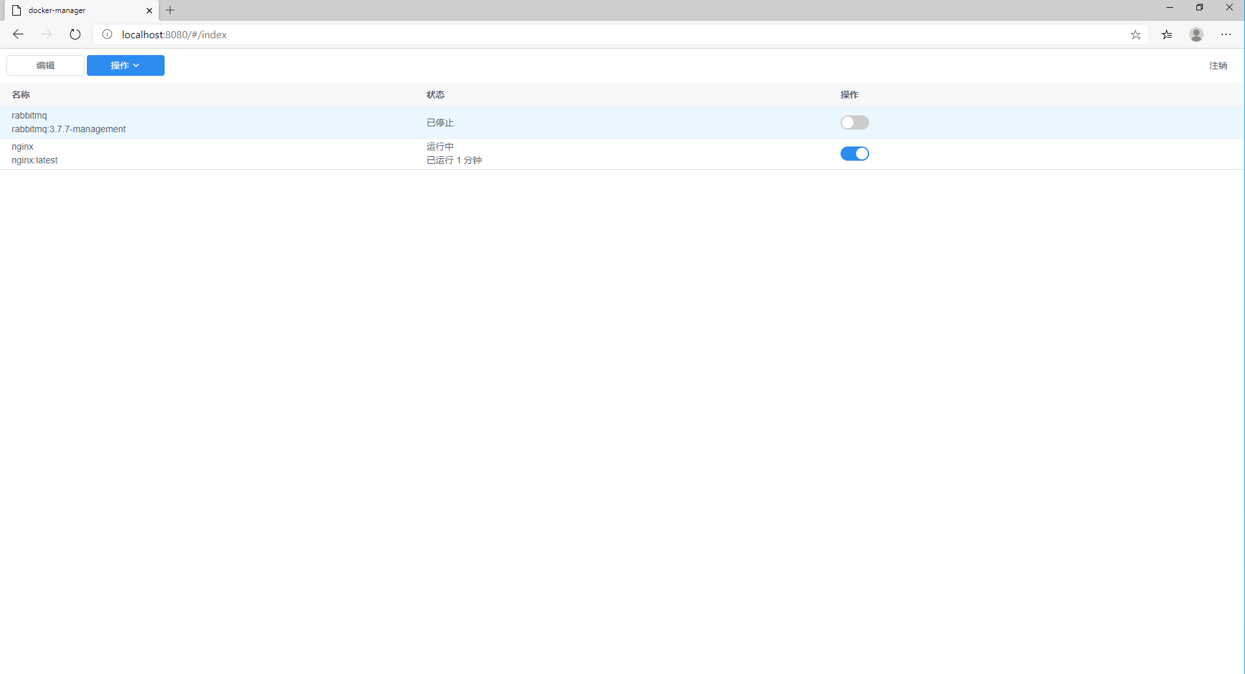The width and height of the screenshot is (1245, 674).
Task: Go back to the previous browser page
Action: pos(18,34)
